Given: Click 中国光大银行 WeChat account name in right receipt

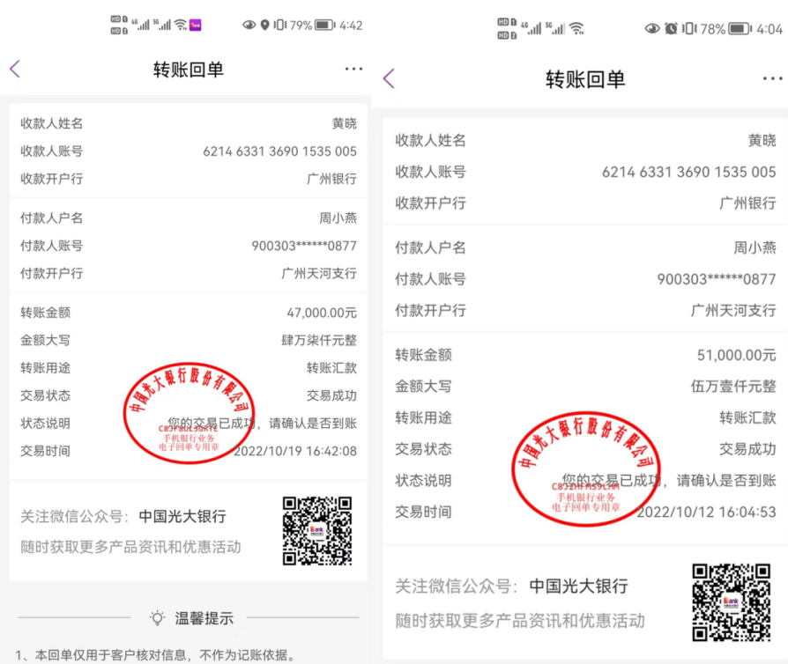Looking at the screenshot, I should click(x=578, y=587).
